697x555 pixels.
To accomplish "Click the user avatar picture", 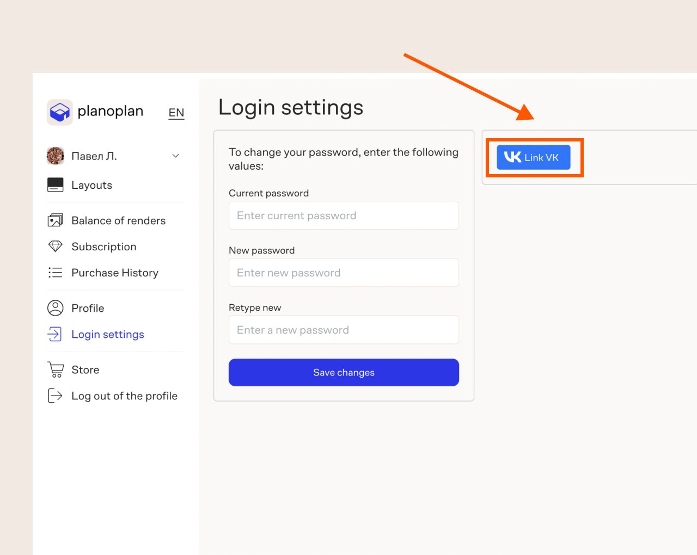I will tap(56, 156).
